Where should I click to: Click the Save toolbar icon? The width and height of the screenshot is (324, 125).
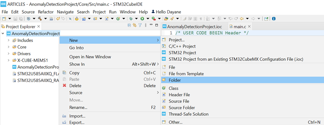(x=15, y=19)
